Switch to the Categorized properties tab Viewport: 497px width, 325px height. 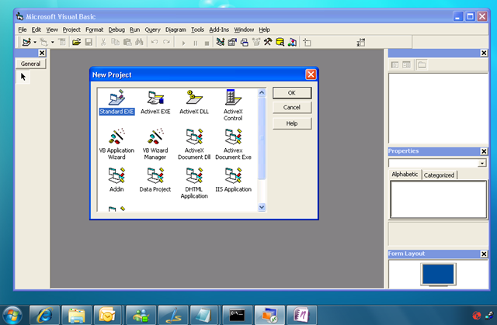(439, 175)
